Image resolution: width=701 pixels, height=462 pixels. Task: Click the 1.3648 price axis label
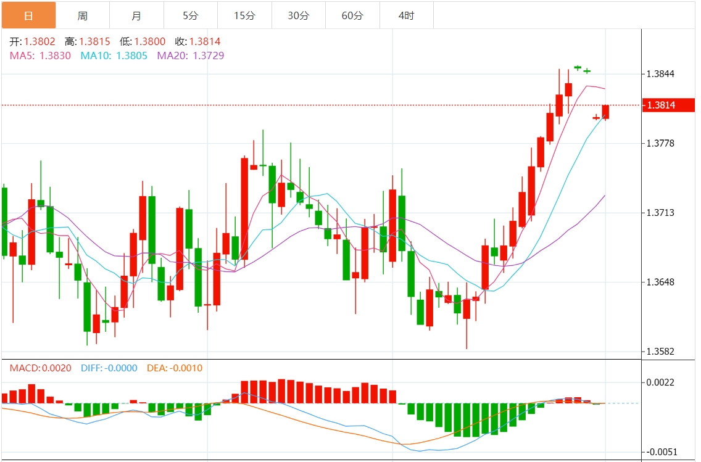pyautogui.click(x=660, y=282)
